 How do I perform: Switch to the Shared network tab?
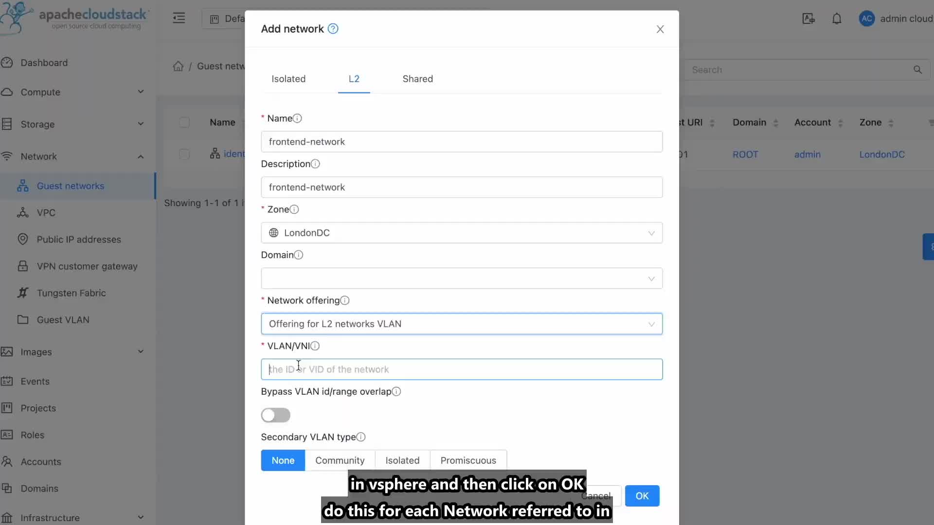pyautogui.click(x=417, y=78)
